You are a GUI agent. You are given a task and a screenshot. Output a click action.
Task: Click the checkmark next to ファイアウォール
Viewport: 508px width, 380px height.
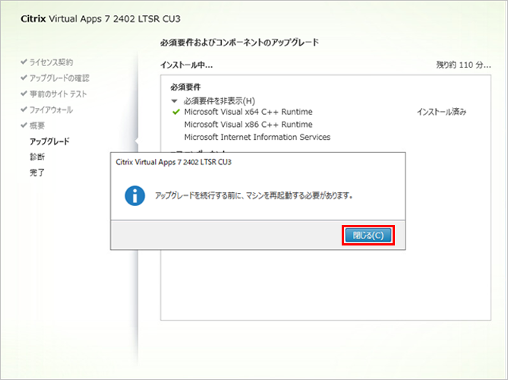coord(24,109)
